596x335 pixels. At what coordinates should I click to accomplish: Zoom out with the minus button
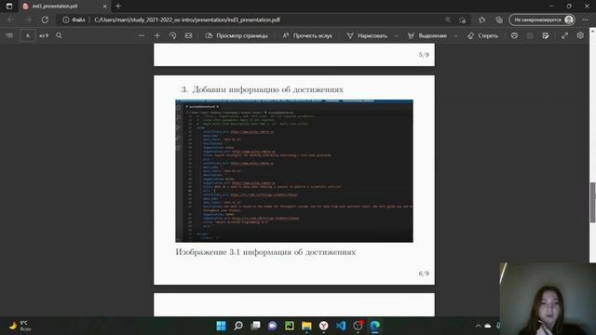[142, 35]
